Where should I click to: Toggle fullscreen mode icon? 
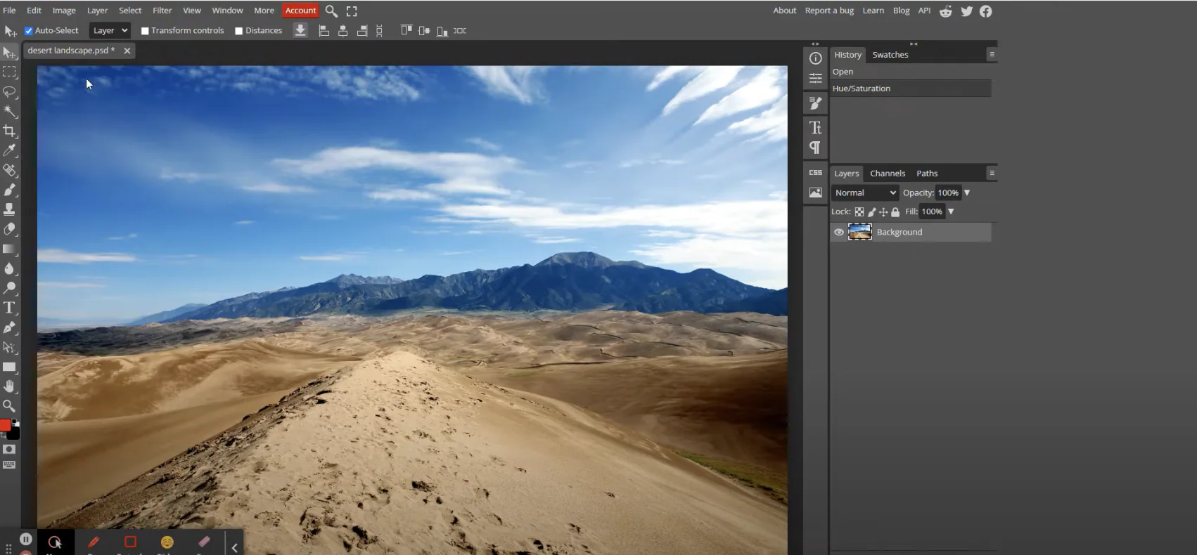point(352,11)
